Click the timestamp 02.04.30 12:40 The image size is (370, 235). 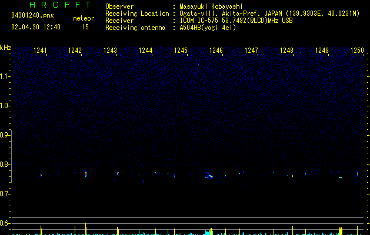point(36,27)
